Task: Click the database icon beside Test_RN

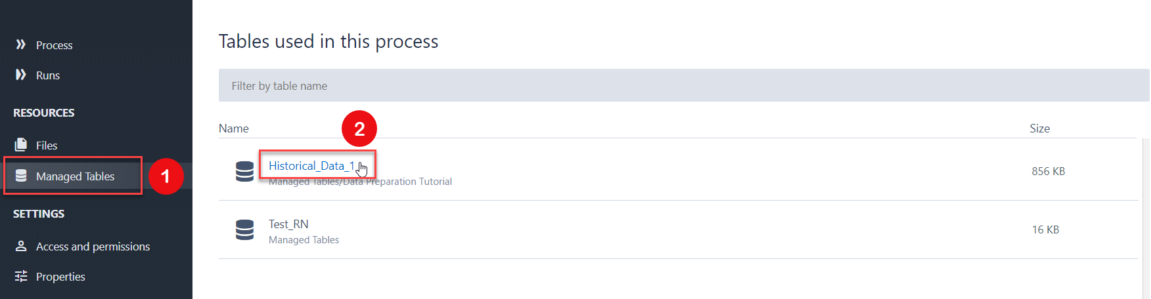Action: click(x=244, y=229)
